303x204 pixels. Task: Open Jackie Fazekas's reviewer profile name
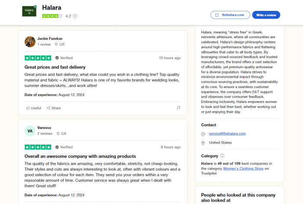coord(50,39)
